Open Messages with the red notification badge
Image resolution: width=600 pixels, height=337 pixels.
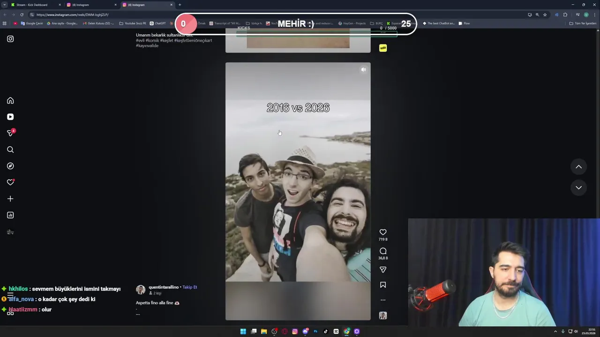tap(11, 133)
